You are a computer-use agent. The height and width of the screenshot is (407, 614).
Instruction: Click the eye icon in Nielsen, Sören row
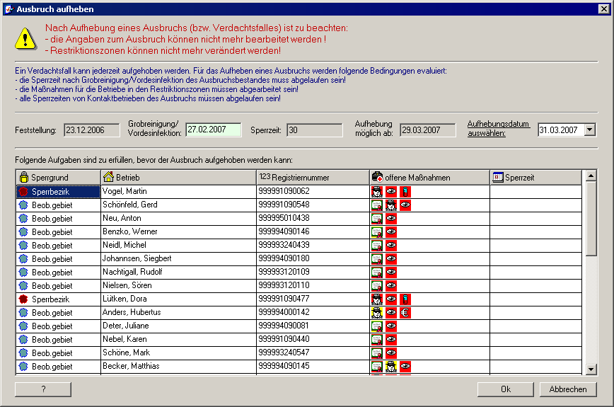391,285
